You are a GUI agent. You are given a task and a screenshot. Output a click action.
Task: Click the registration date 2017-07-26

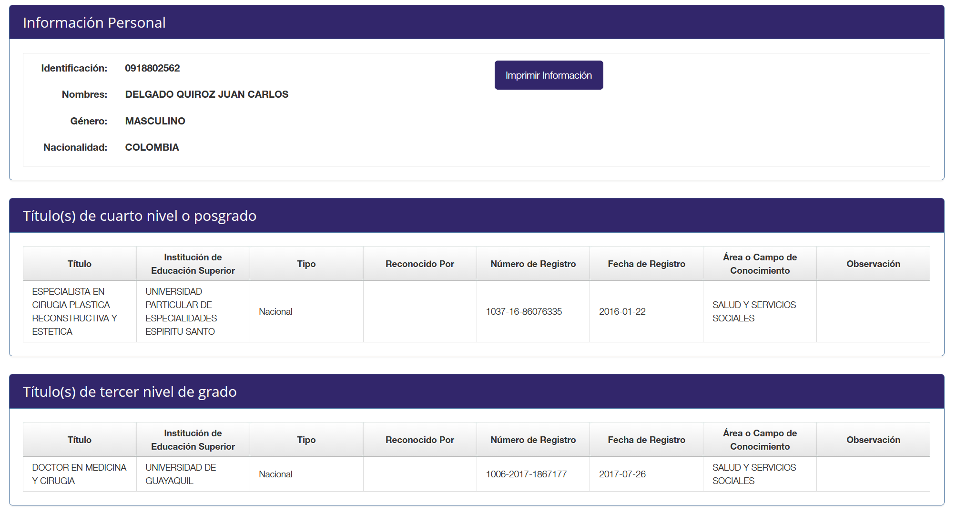click(x=622, y=474)
